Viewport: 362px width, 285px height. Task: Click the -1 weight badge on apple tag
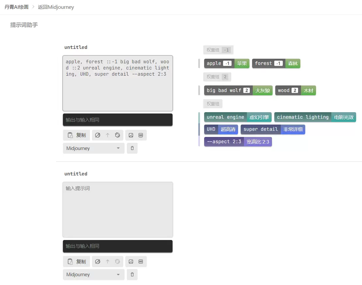click(x=227, y=64)
